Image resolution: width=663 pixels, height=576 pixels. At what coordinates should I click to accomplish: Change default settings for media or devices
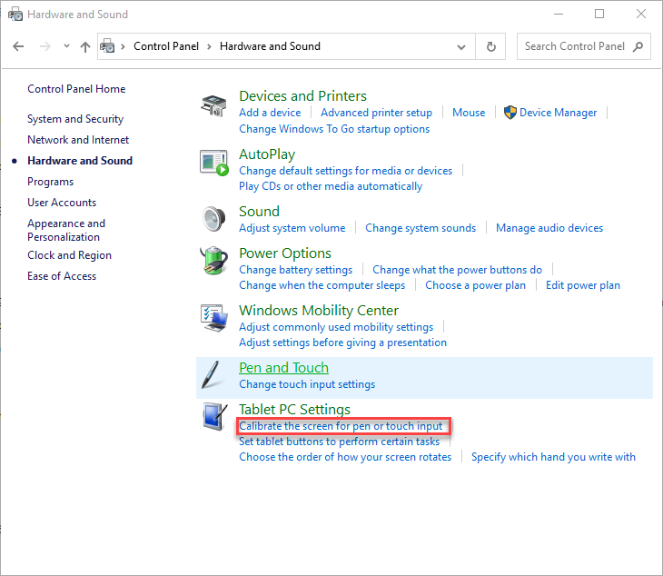[345, 171]
